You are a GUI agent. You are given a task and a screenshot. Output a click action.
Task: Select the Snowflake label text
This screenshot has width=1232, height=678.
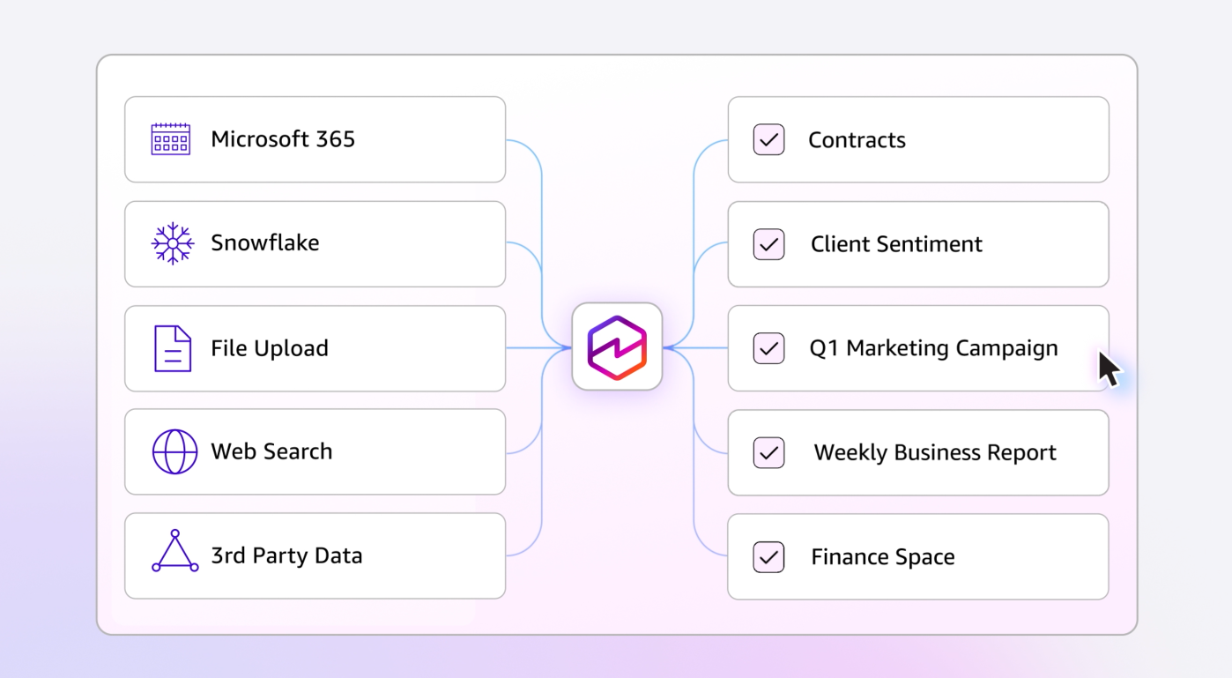point(265,243)
